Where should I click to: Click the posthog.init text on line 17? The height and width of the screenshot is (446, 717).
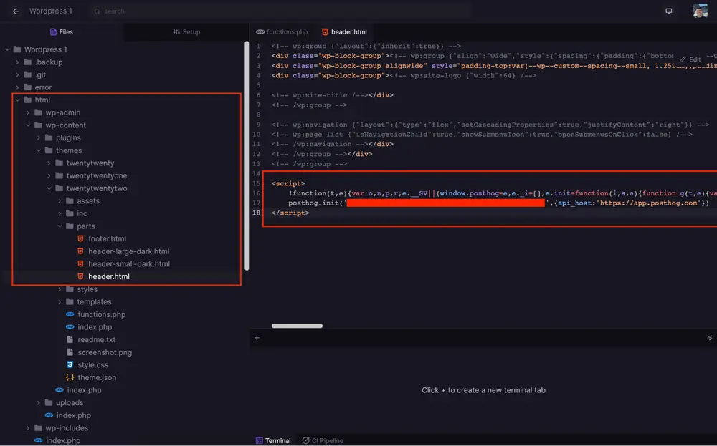tap(315, 203)
